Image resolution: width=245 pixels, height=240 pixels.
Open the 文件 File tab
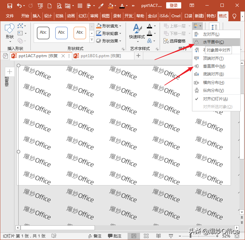(10, 16)
